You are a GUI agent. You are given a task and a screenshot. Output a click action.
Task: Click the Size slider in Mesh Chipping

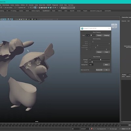tap(93, 35)
